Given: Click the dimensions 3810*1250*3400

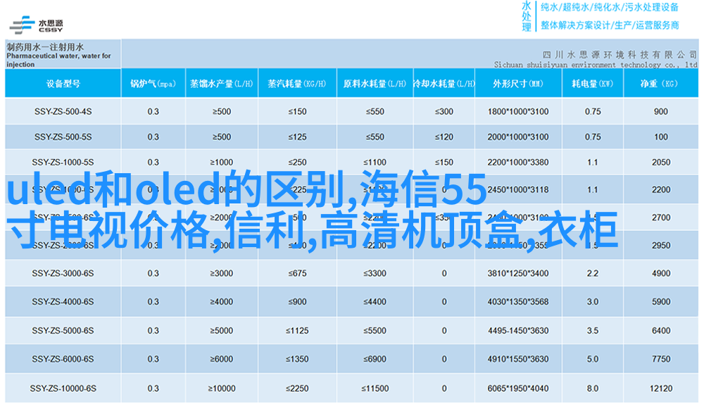Looking at the screenshot, I should (x=518, y=273).
